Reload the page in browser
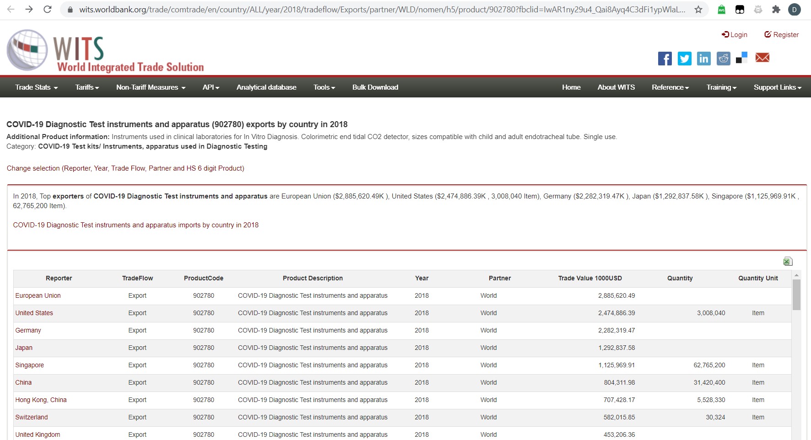811x440 pixels. pyautogui.click(x=47, y=10)
